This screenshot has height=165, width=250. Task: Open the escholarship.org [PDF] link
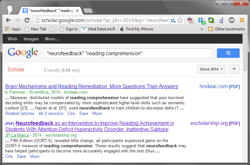[x=215, y=123]
